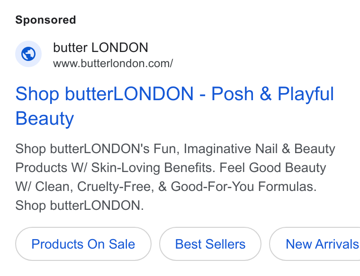Screen dimensions: 360x276
Task: Click the Good-For-You Formulas text
Action: point(243,187)
